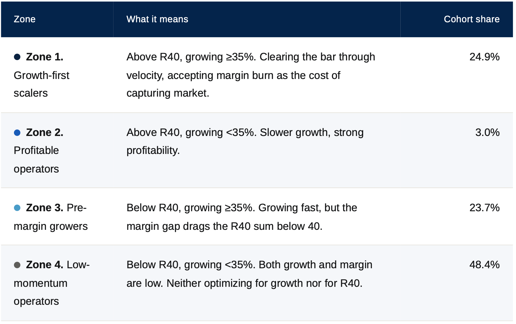Viewport: 516px width, 324px height.
Task: Click Profitable operators zone name
Action: [x=36, y=160]
